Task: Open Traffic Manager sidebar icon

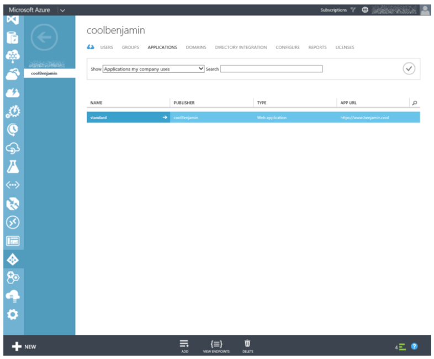Action: pyautogui.click(x=13, y=203)
